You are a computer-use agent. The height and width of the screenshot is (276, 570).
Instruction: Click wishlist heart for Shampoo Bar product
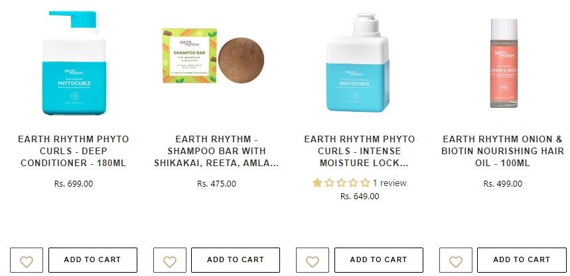click(x=170, y=260)
